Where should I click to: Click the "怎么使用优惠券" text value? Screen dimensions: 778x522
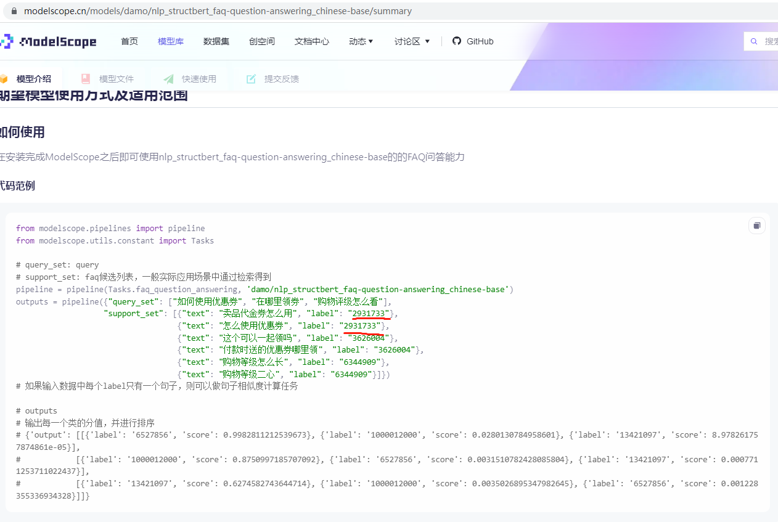[x=254, y=325]
